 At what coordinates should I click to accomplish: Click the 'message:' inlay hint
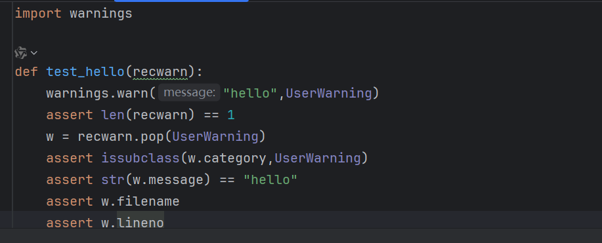click(189, 92)
